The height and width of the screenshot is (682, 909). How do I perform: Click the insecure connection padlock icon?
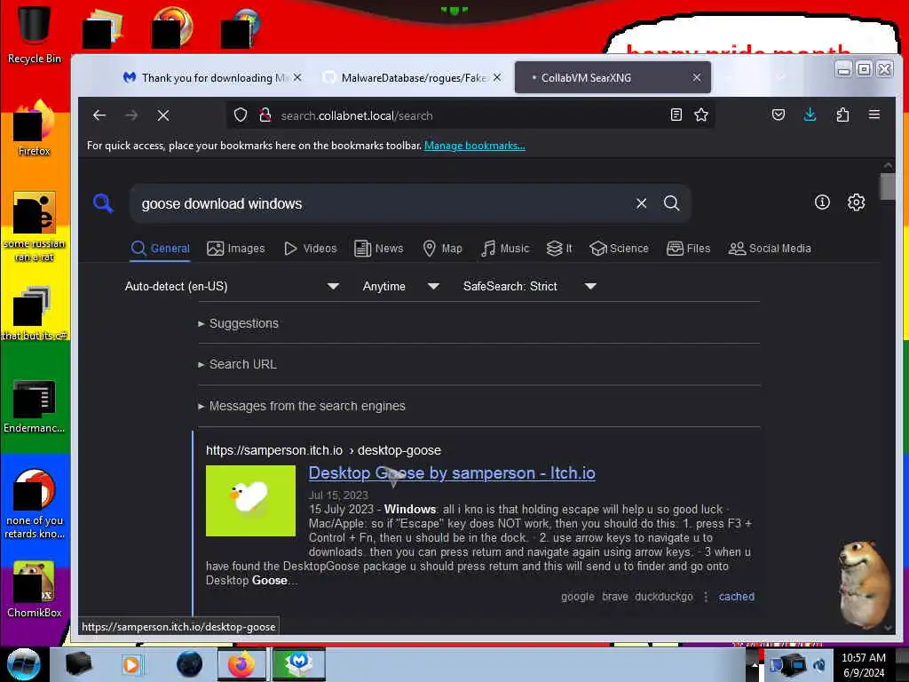[265, 115]
